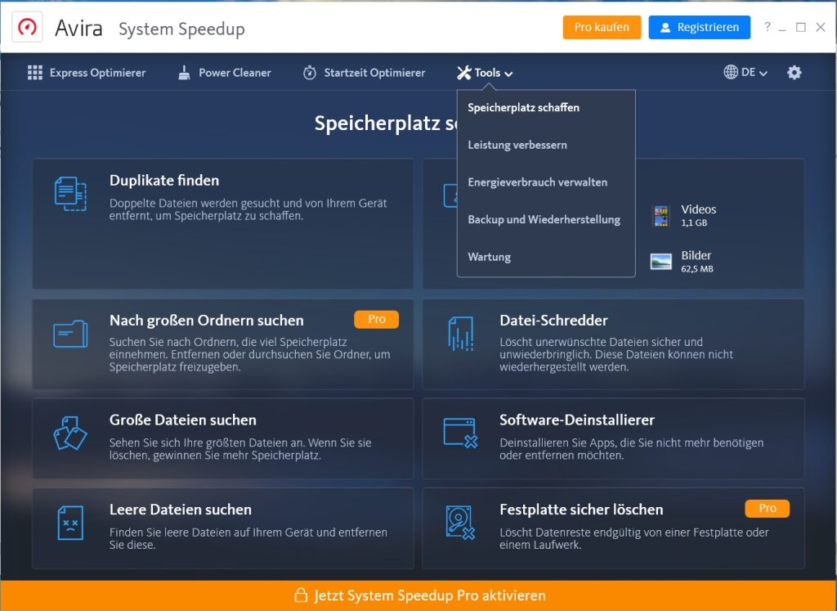
Task: Click the 1,1 GB videos size value
Action: (694, 222)
